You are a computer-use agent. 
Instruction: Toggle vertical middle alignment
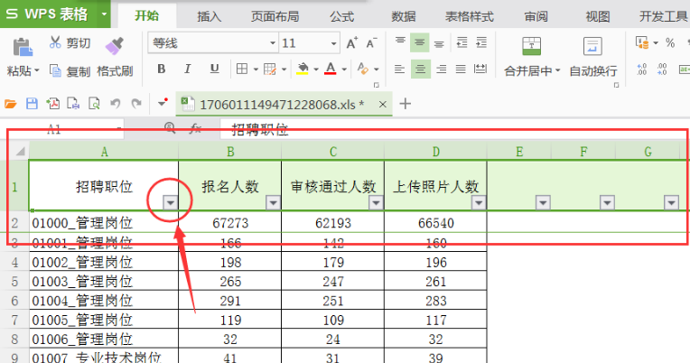[x=419, y=42]
